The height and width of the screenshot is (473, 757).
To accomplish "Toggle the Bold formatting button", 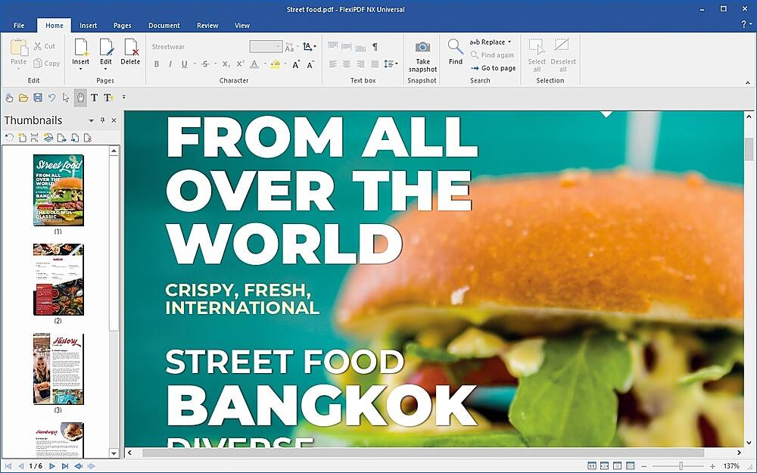I will pyautogui.click(x=157, y=64).
